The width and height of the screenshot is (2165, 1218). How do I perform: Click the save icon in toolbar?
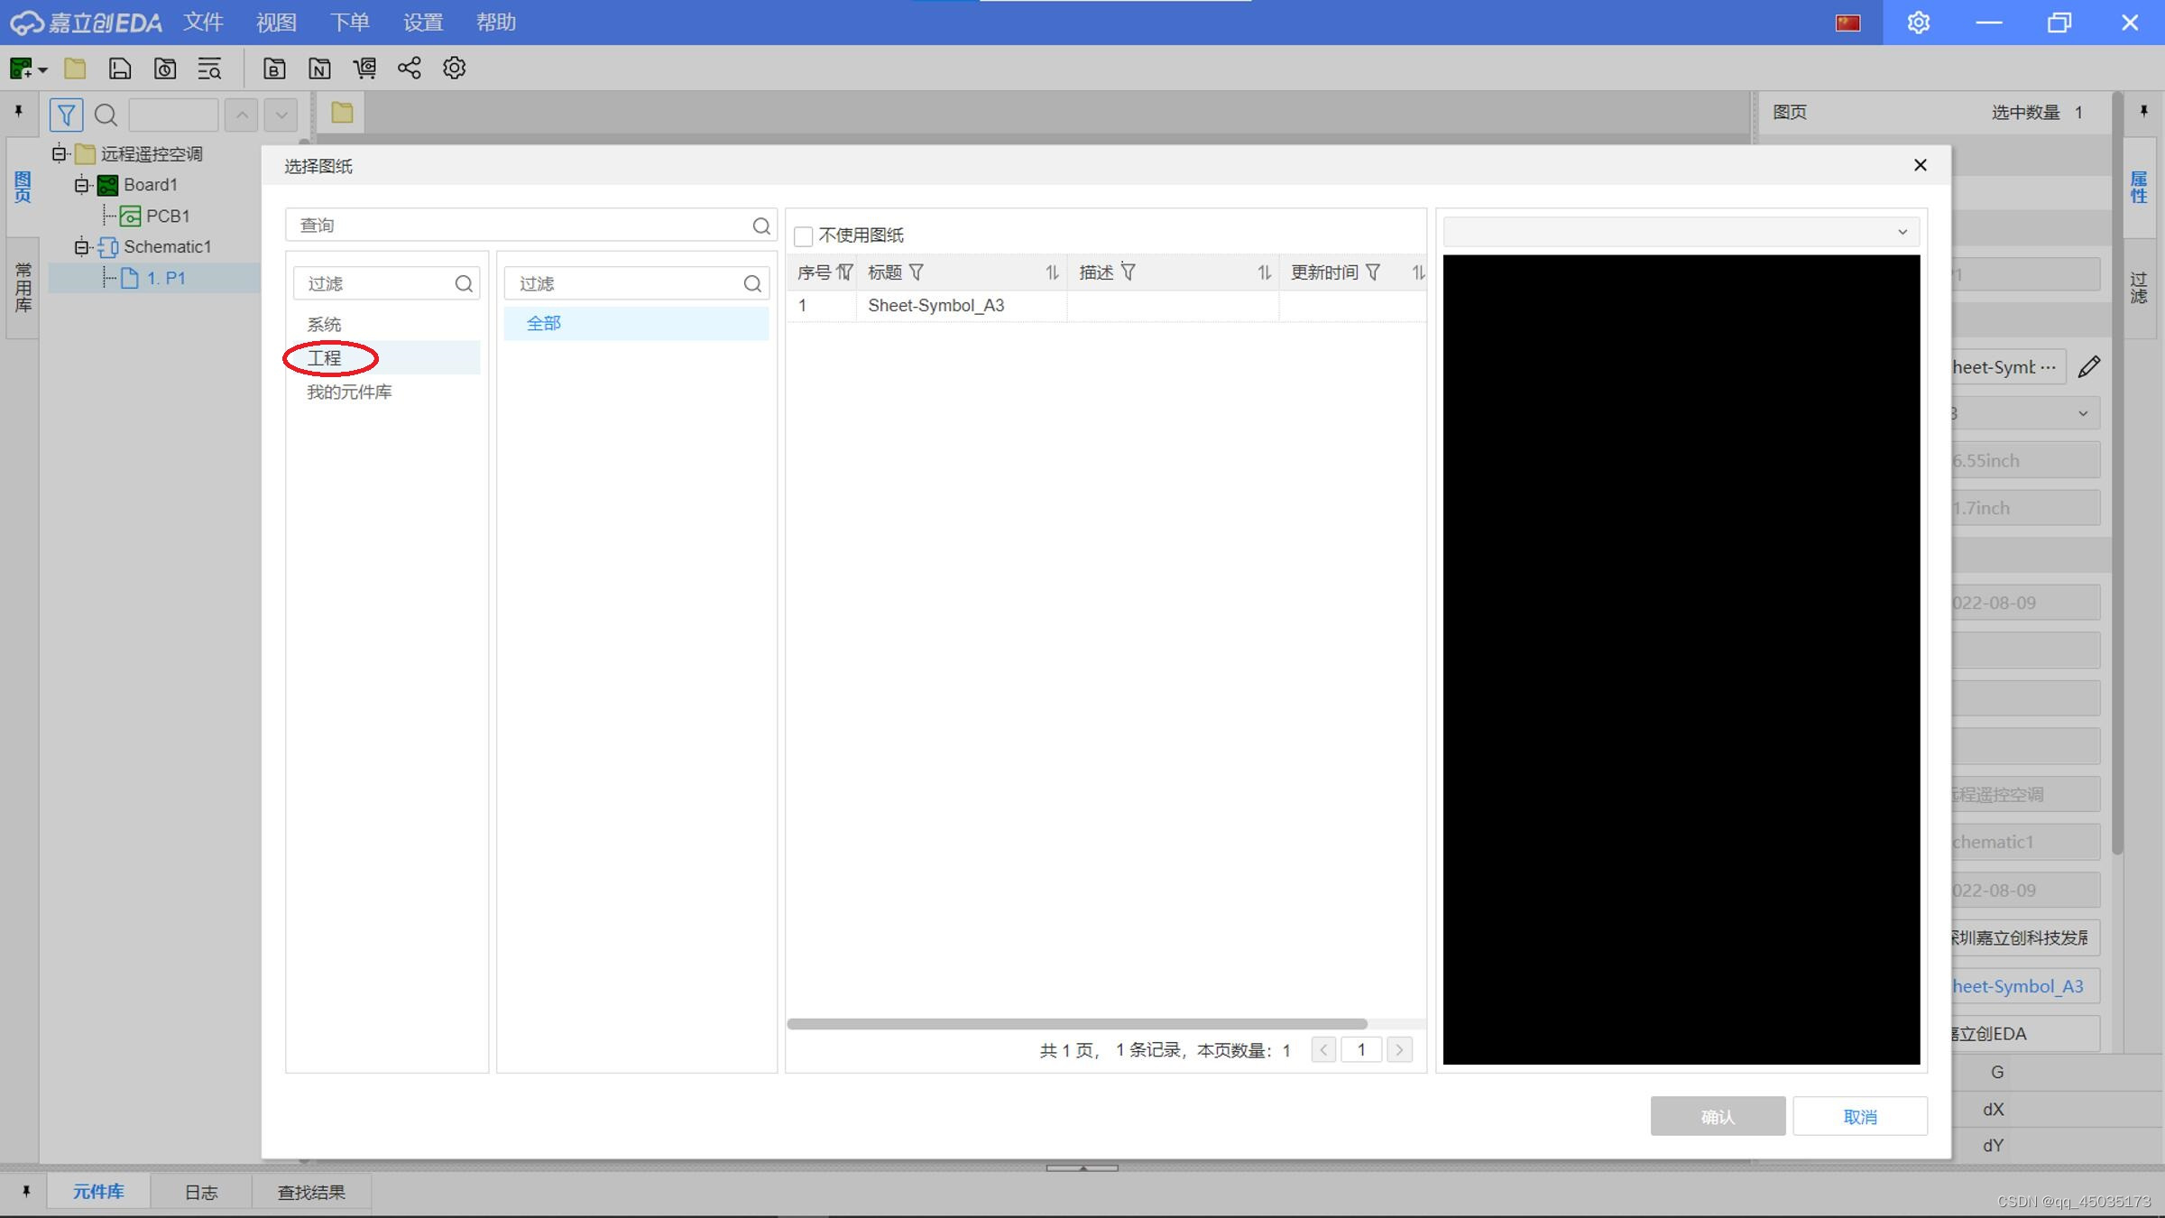[119, 68]
